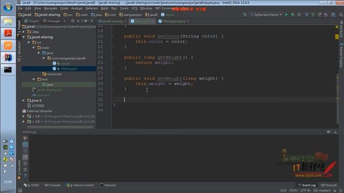The image size is (344, 193).
Task: Click the top Event Log toolbar icon
Action: pyautogui.click(x=25, y=138)
